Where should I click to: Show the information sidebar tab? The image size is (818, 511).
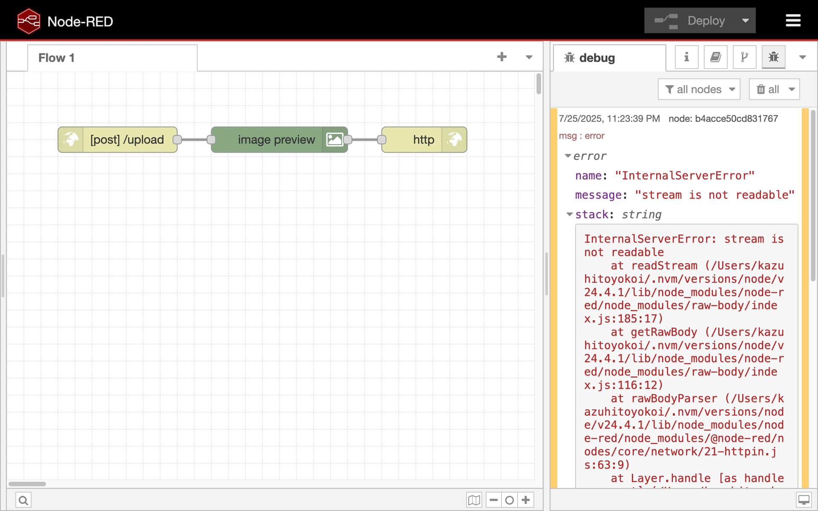686,57
